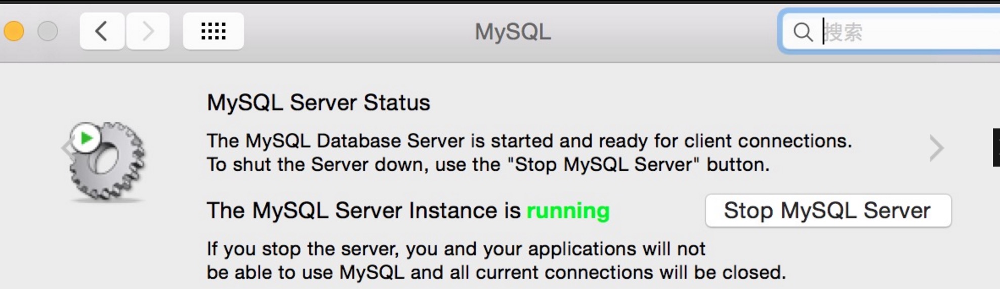Viewport: 1000px width, 289px height.
Task: Click the MySQL gear icon
Action: [x=107, y=162]
